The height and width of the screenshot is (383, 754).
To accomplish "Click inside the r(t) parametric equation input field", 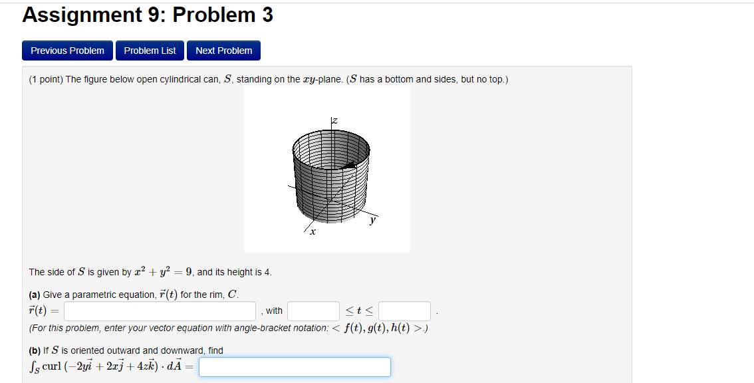I will tap(160, 310).
